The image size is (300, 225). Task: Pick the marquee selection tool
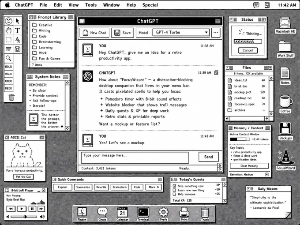8,40
